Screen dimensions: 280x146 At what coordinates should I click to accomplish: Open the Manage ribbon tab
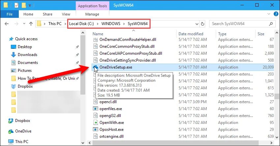tap(92, 14)
